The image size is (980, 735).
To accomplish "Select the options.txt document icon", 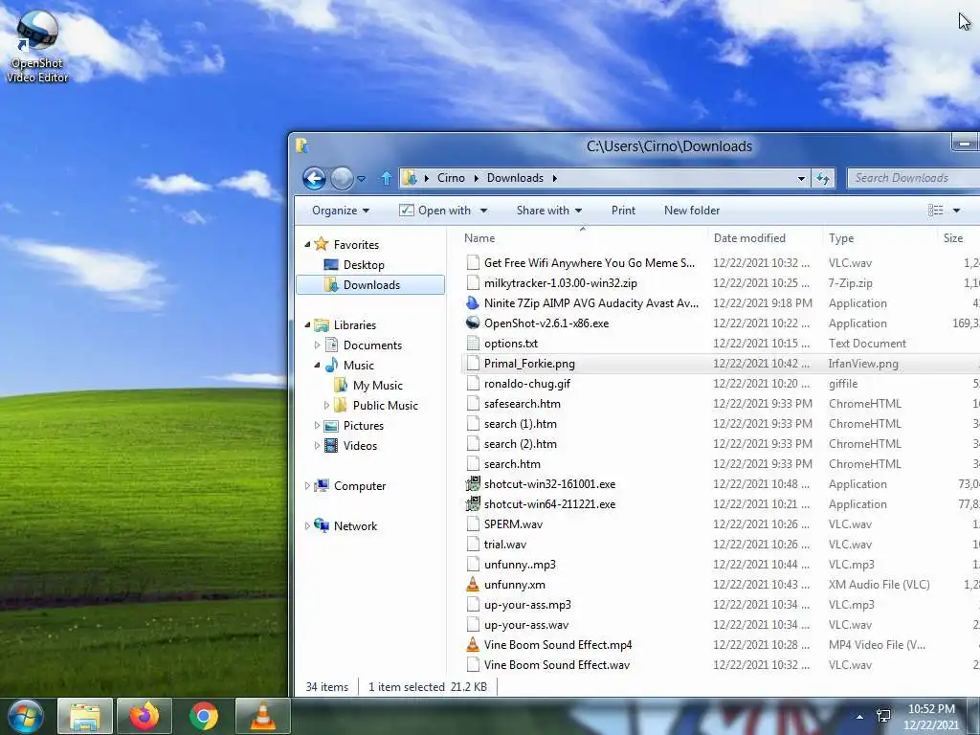I will (473, 344).
